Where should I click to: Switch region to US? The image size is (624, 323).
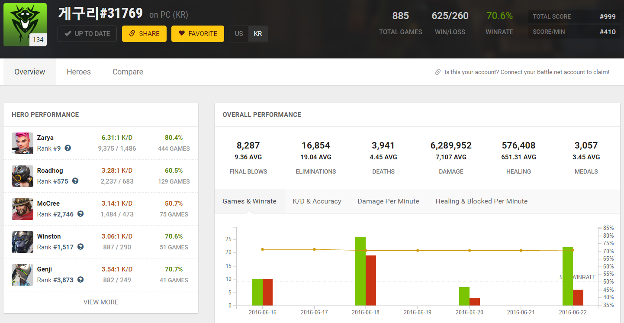tap(239, 34)
